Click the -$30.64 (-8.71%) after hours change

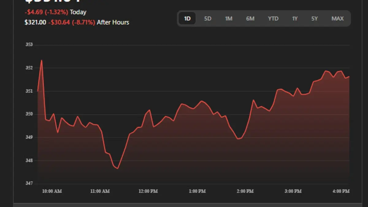(x=71, y=22)
